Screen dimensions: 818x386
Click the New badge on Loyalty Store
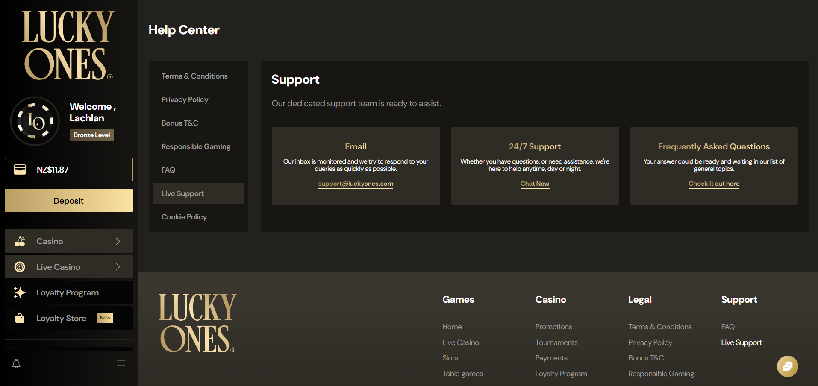(x=105, y=318)
